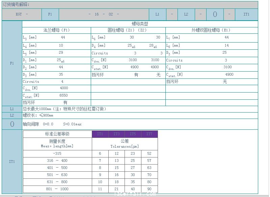Click the 轴向间隙 row text

(52, 124)
